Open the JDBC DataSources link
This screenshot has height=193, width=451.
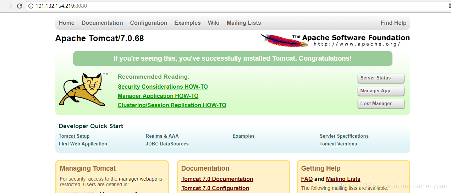[x=167, y=144]
